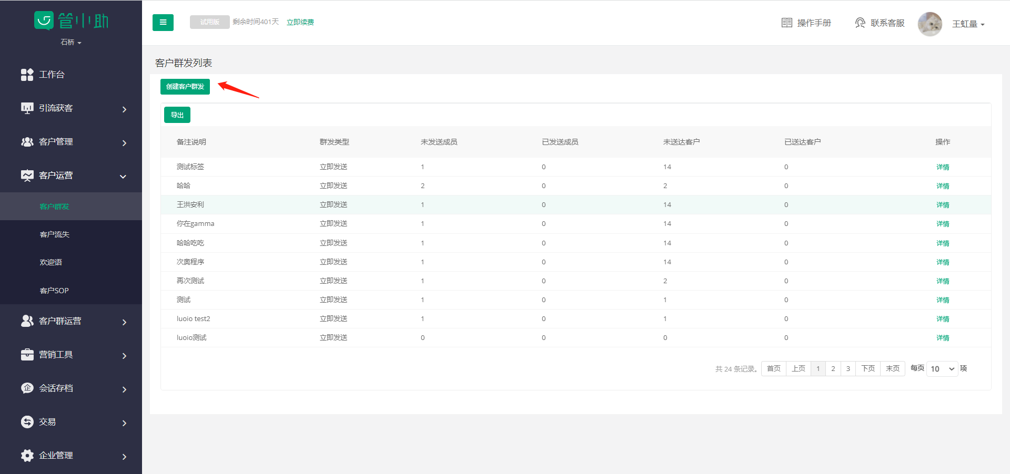Open 详情 for luoio测试 row
The width and height of the screenshot is (1010, 474).
943,338
